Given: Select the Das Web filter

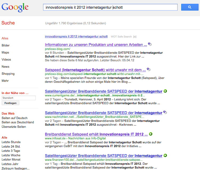Looking at the screenshot, I should pos(8,114).
